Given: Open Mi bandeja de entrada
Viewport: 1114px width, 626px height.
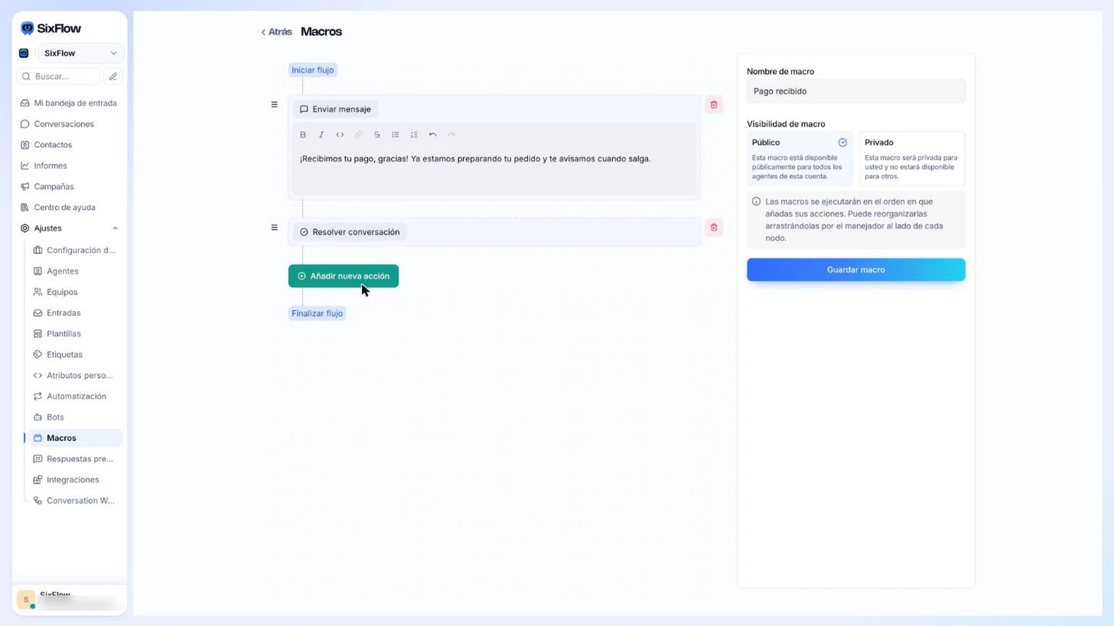Looking at the screenshot, I should (68, 103).
